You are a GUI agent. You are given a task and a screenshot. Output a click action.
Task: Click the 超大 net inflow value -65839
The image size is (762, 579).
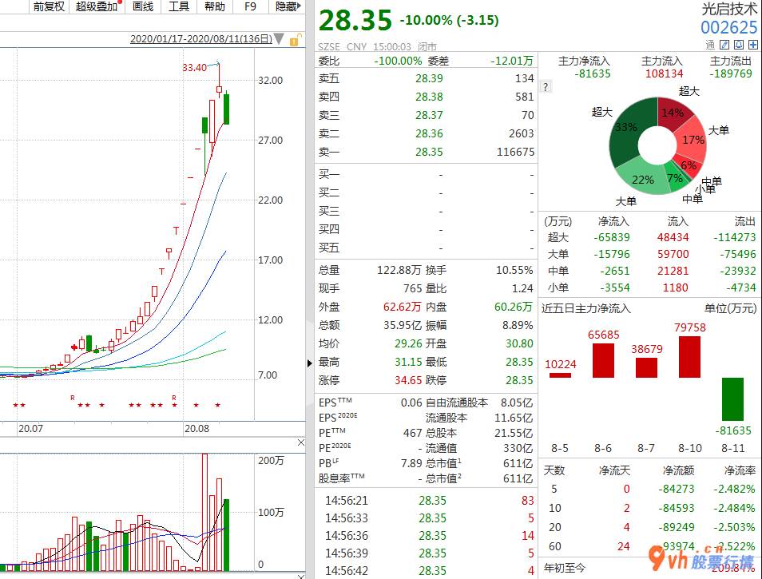(x=611, y=237)
